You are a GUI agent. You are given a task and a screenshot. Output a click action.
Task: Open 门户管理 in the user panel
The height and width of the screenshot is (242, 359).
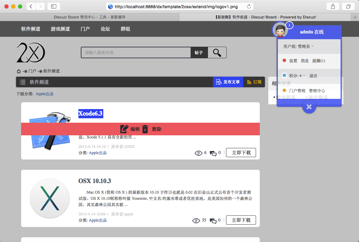coord(297,91)
